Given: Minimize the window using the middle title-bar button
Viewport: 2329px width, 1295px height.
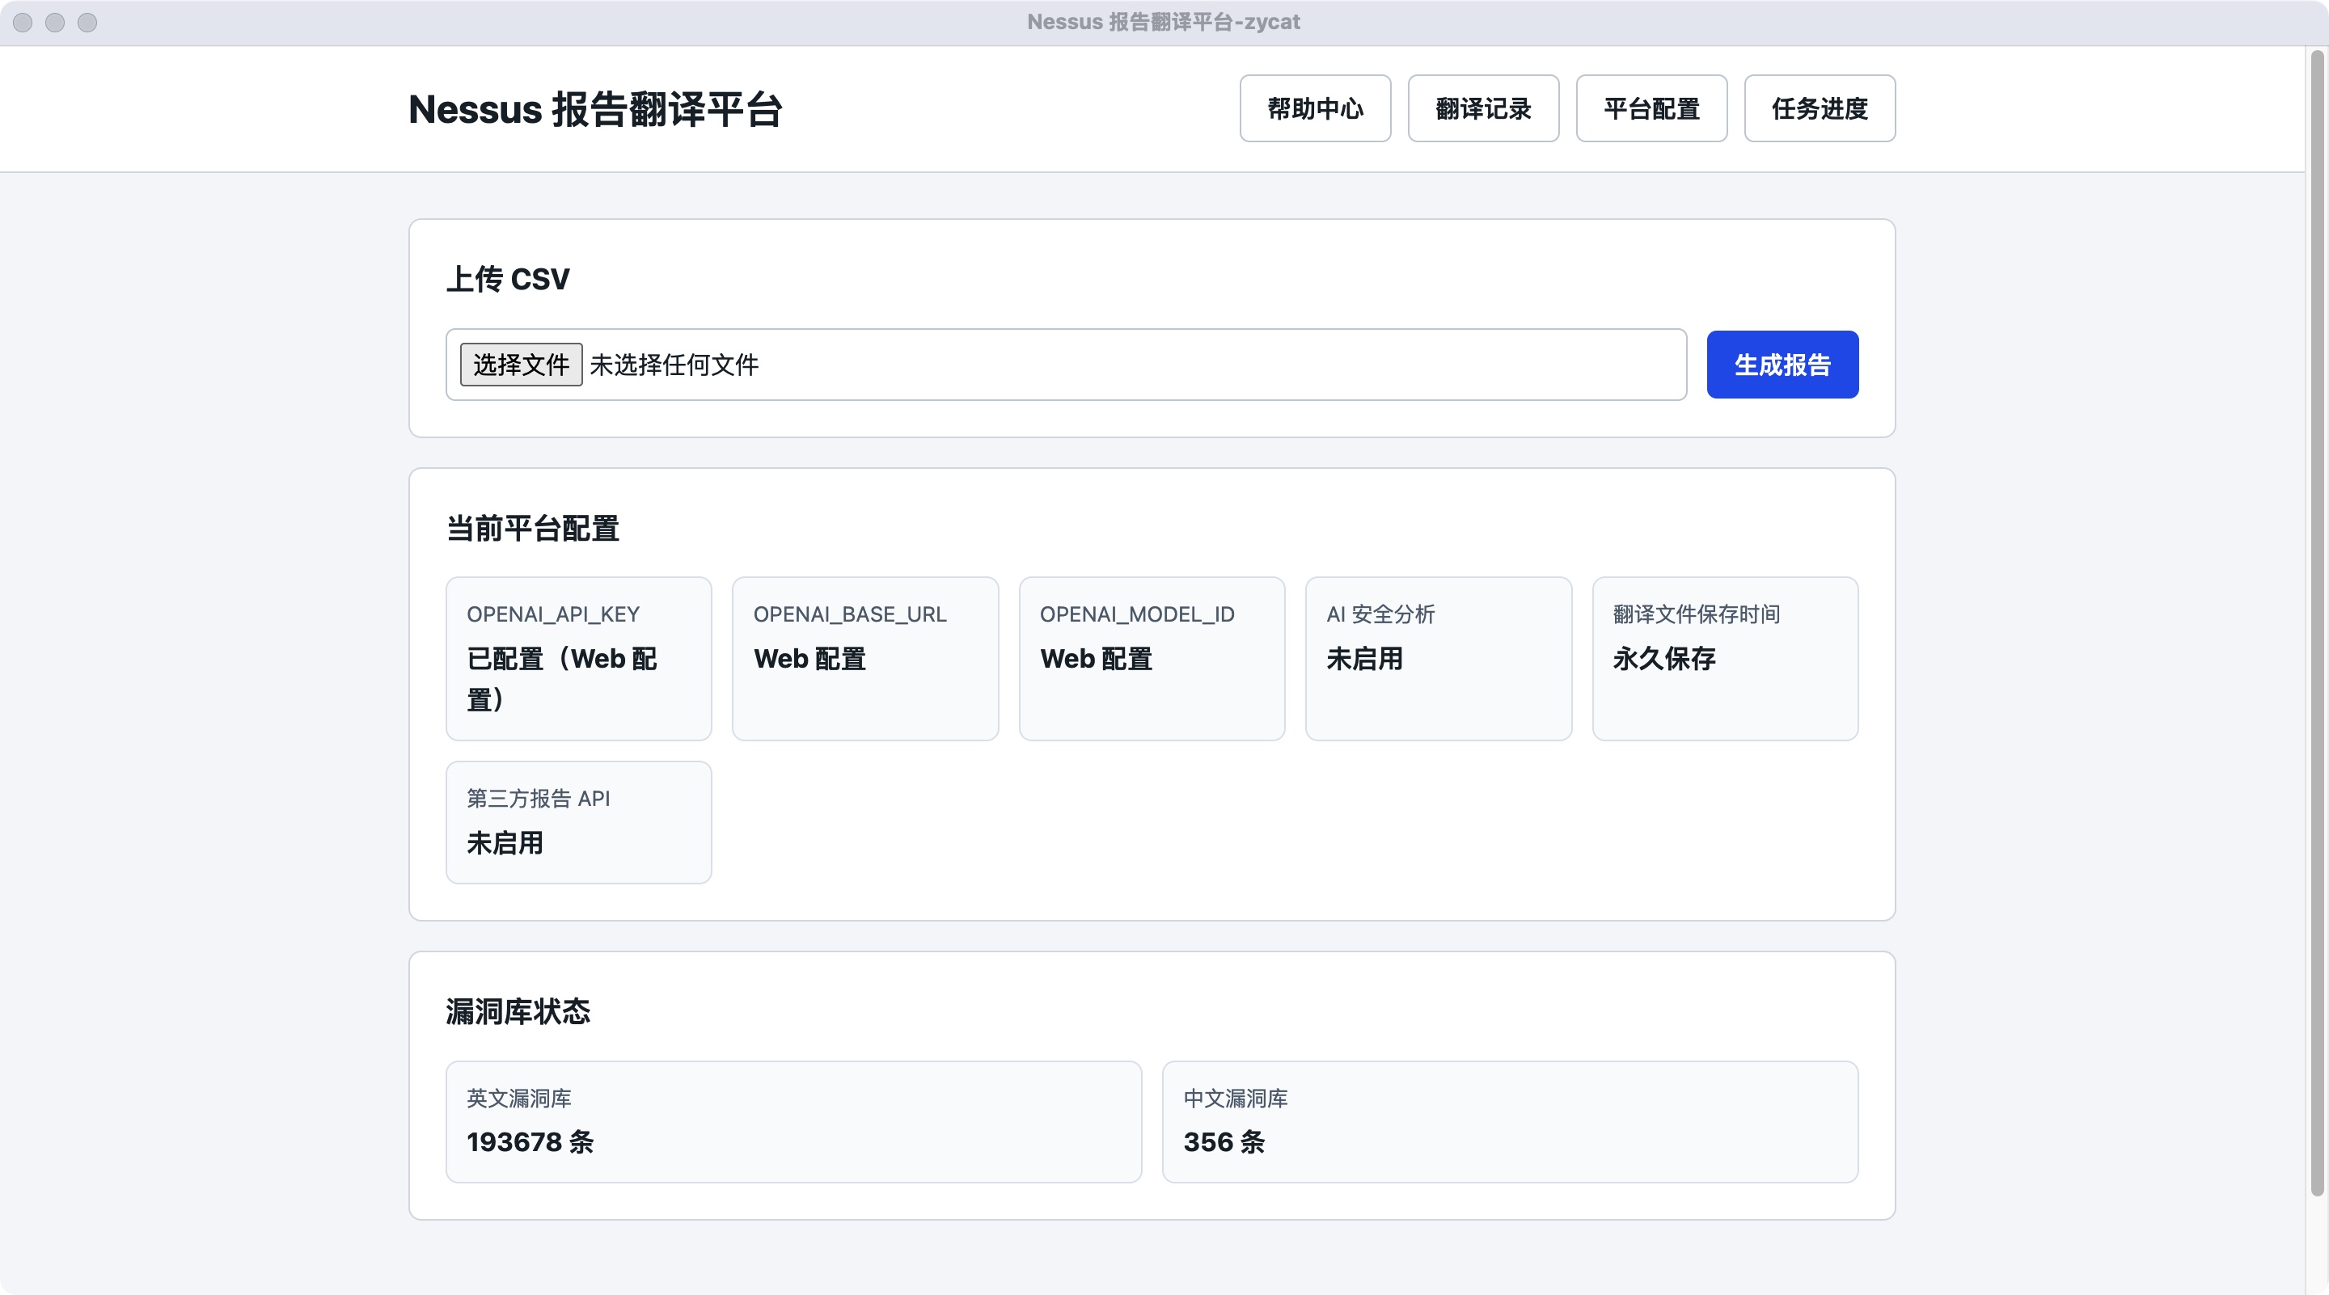Looking at the screenshot, I should [55, 23].
